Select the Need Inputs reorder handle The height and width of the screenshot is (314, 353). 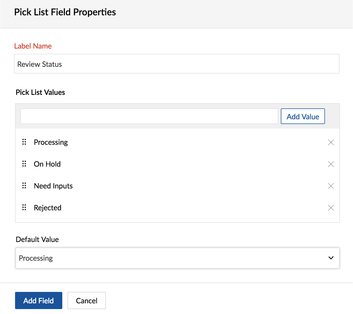(24, 186)
